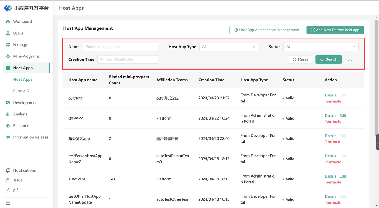Open the Creation Time date picker
Image resolution: width=379 pixels, height=208 pixels.
pos(128,59)
